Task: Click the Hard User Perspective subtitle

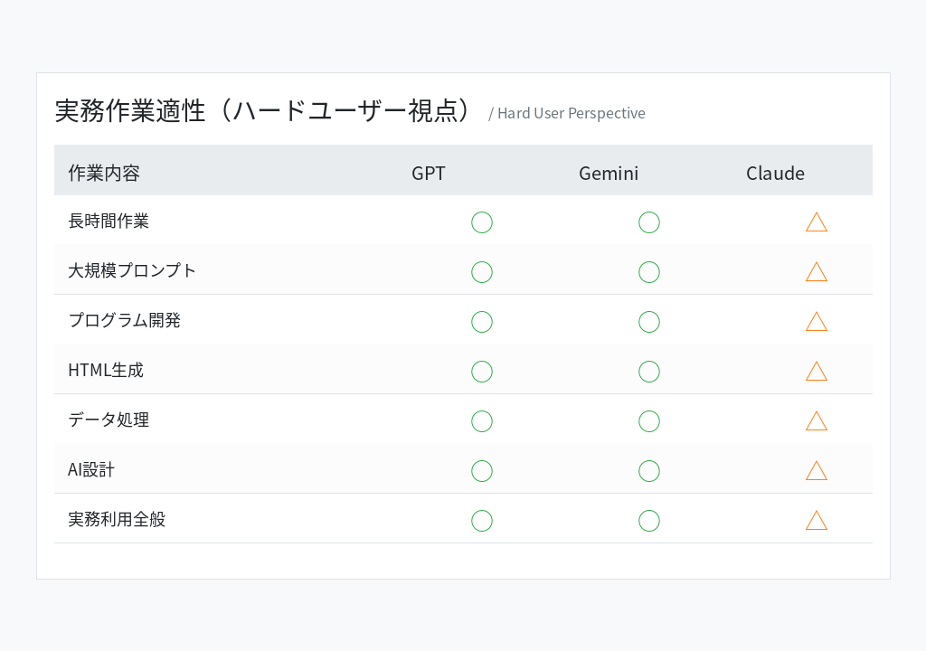Action: 566,113
